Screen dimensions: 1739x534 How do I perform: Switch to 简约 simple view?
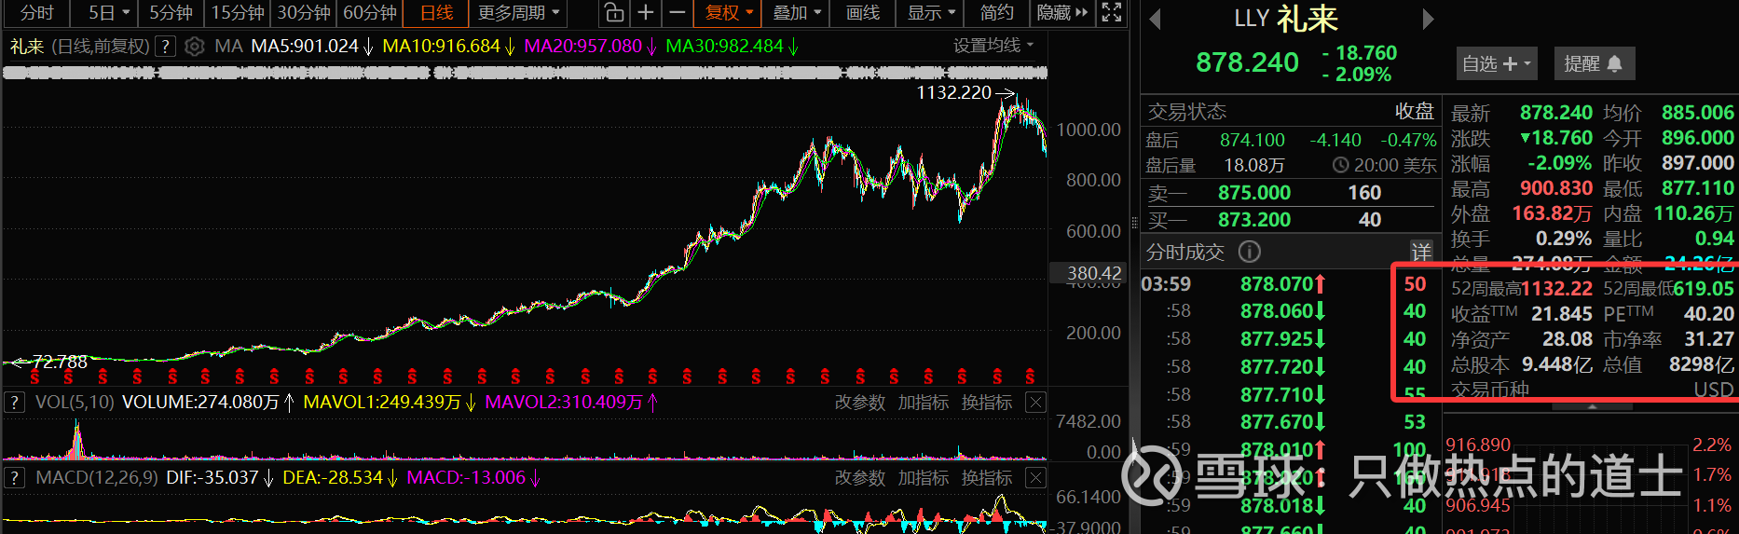click(x=997, y=13)
